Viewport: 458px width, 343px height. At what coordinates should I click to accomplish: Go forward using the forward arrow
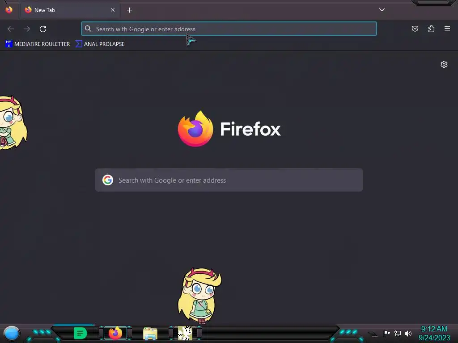pos(27,29)
